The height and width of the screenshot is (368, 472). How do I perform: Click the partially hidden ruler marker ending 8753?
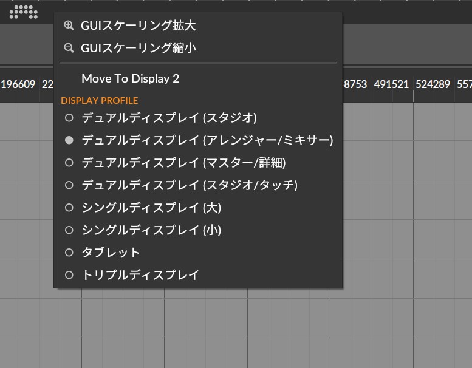355,84
